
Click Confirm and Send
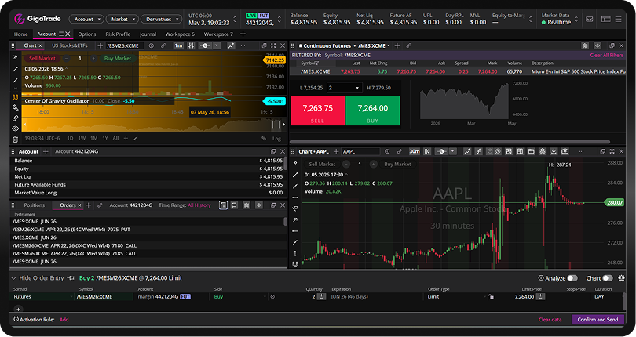click(x=598, y=320)
